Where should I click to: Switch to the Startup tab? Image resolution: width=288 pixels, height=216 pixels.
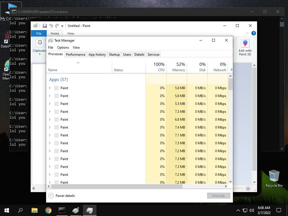[114, 55]
